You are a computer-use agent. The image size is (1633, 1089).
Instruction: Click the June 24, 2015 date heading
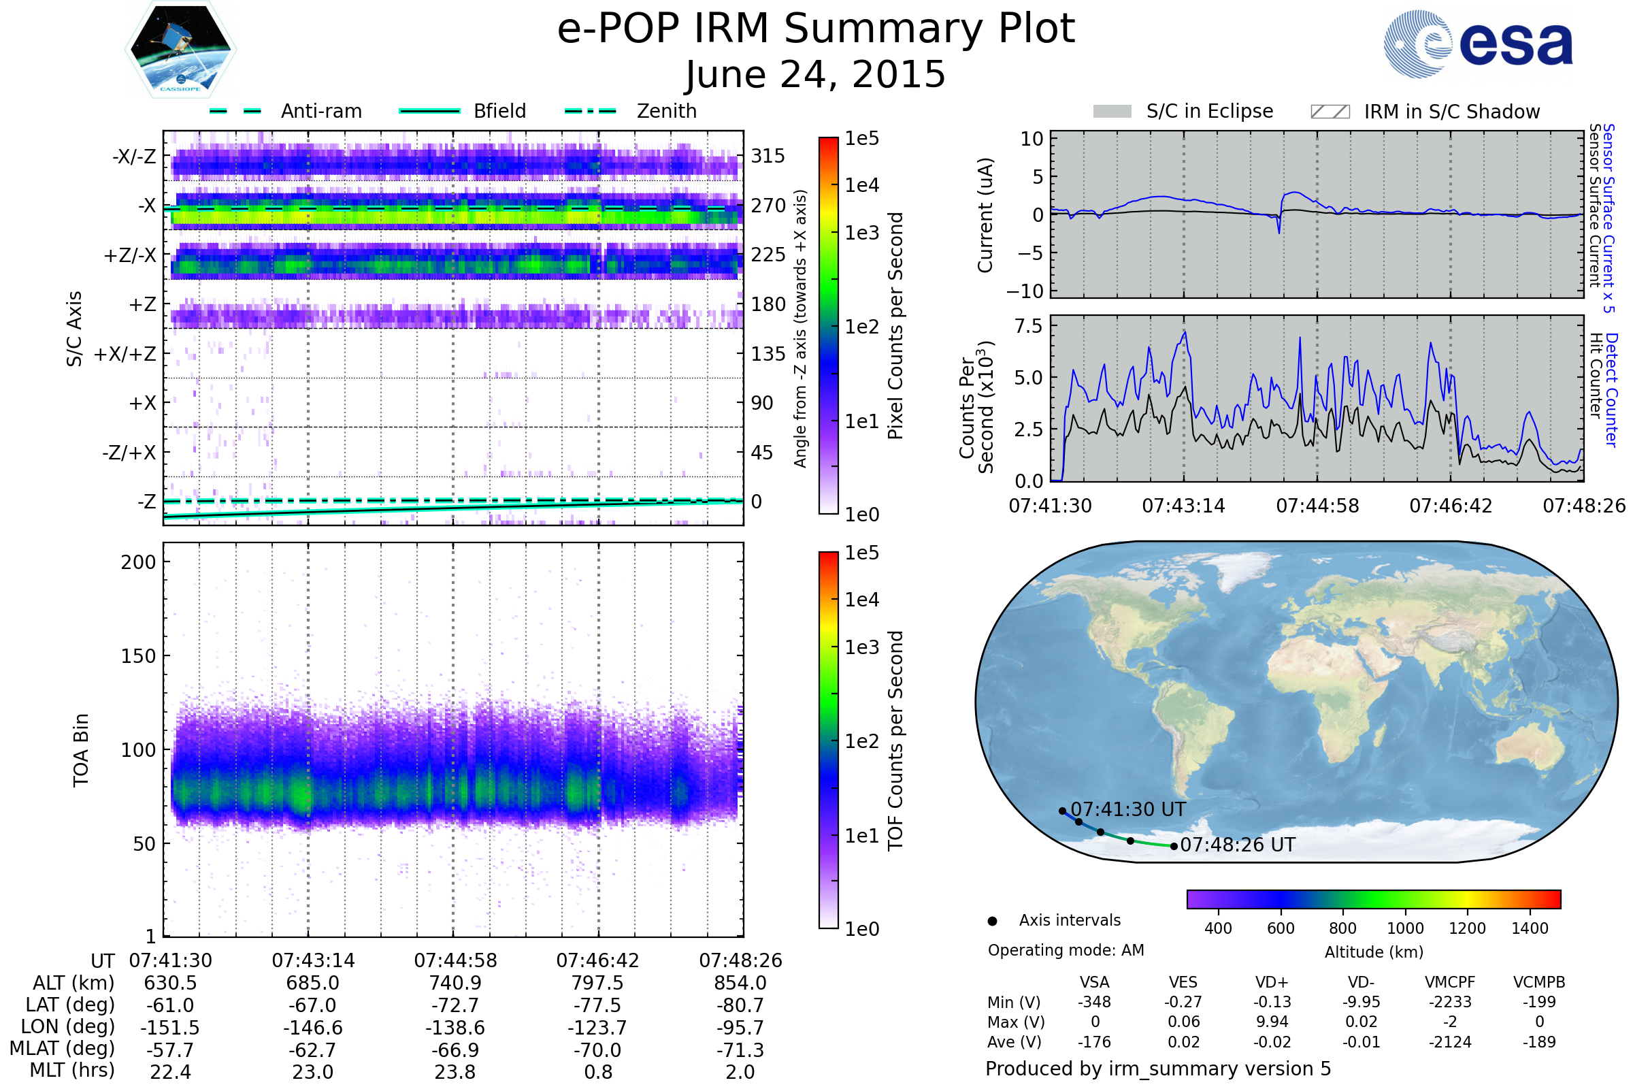816,75
